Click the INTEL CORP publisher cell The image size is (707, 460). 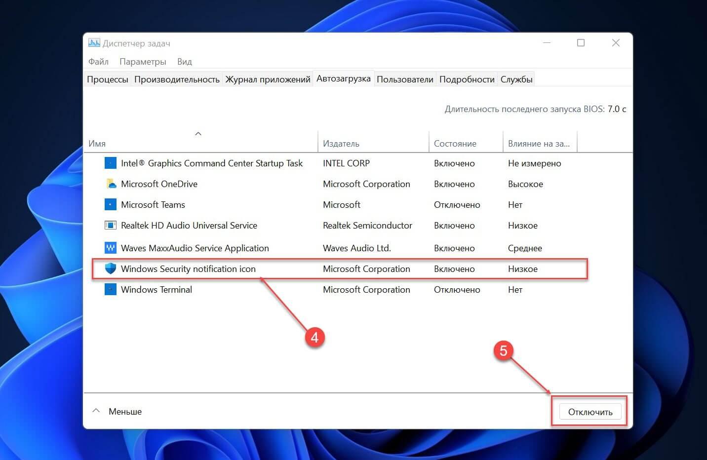pyautogui.click(x=346, y=163)
